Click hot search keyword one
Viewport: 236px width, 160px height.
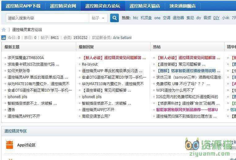[x=157, y=18]
